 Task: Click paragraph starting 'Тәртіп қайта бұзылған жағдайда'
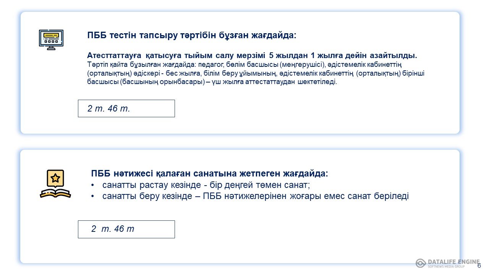[x=256, y=73]
